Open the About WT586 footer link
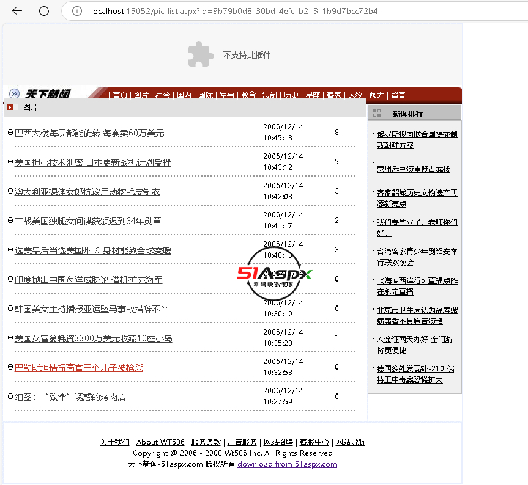This screenshot has width=528, height=485. [x=160, y=442]
